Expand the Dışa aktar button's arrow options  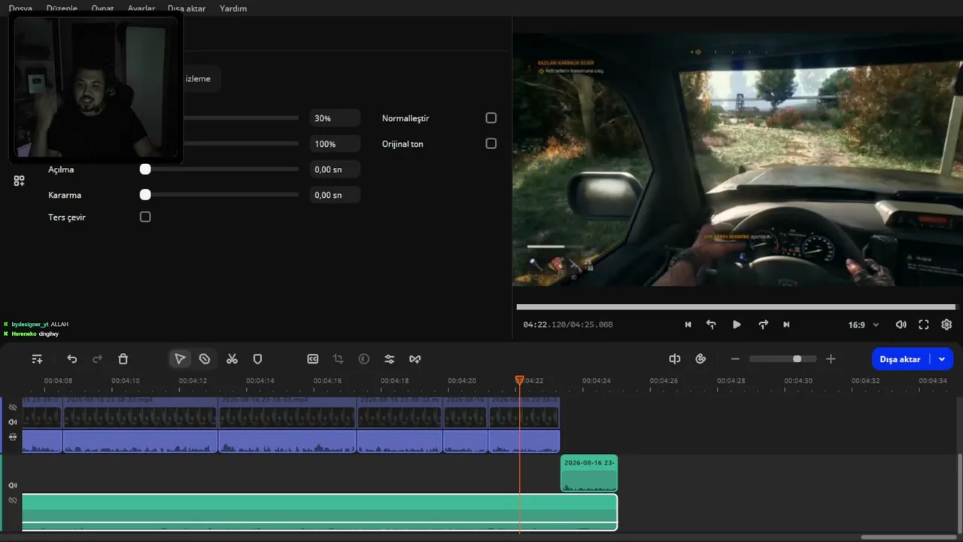942,359
